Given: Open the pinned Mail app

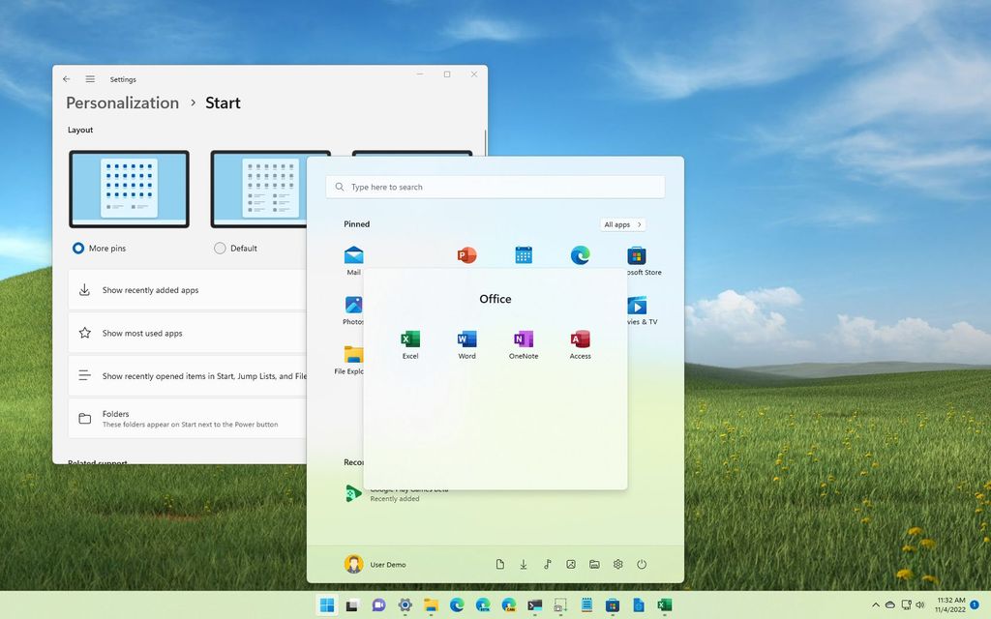Looking at the screenshot, I should point(354,254).
